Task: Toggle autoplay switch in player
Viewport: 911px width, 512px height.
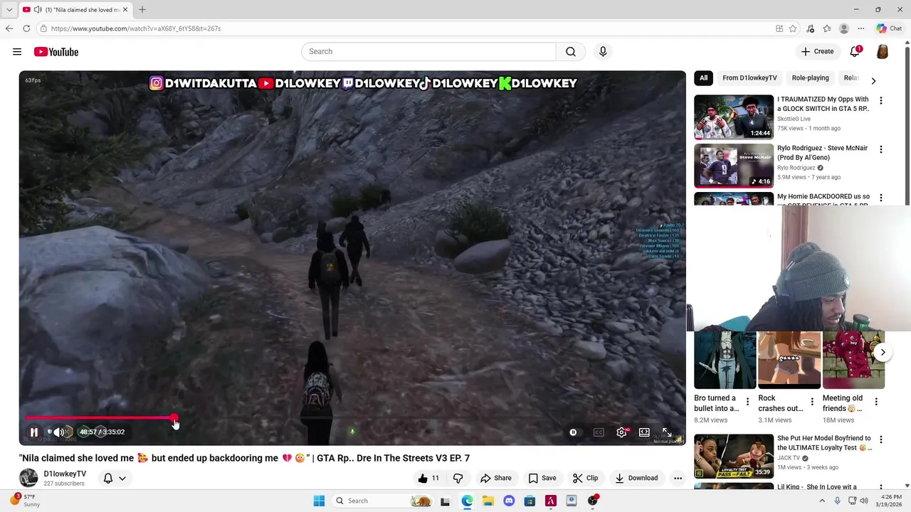Action: (x=573, y=432)
